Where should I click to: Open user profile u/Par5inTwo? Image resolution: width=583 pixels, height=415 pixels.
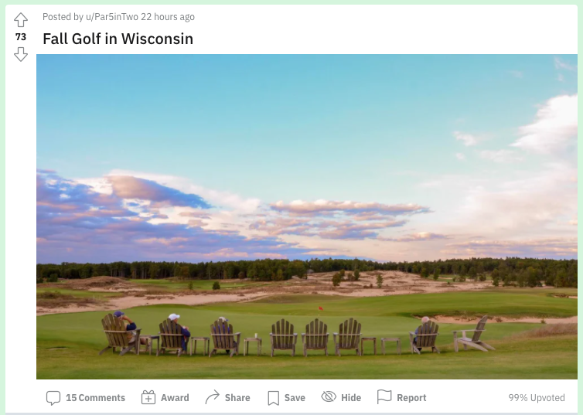point(112,17)
